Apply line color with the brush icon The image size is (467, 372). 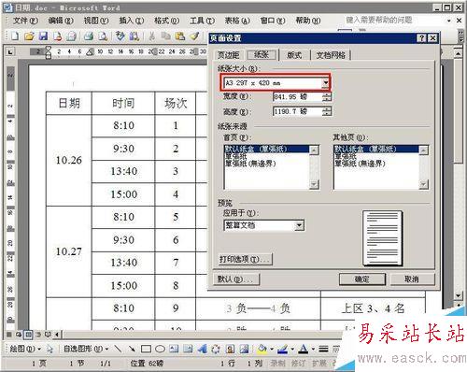click(x=282, y=349)
